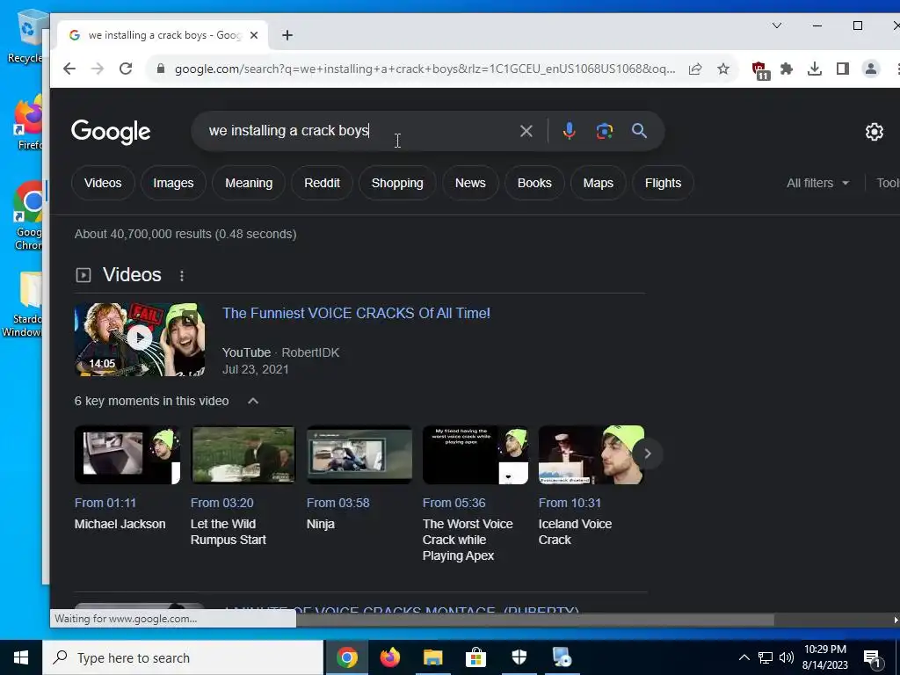Open the Michael Jackson key moment thumbnail
Screen dimensions: 900x675
(127, 455)
